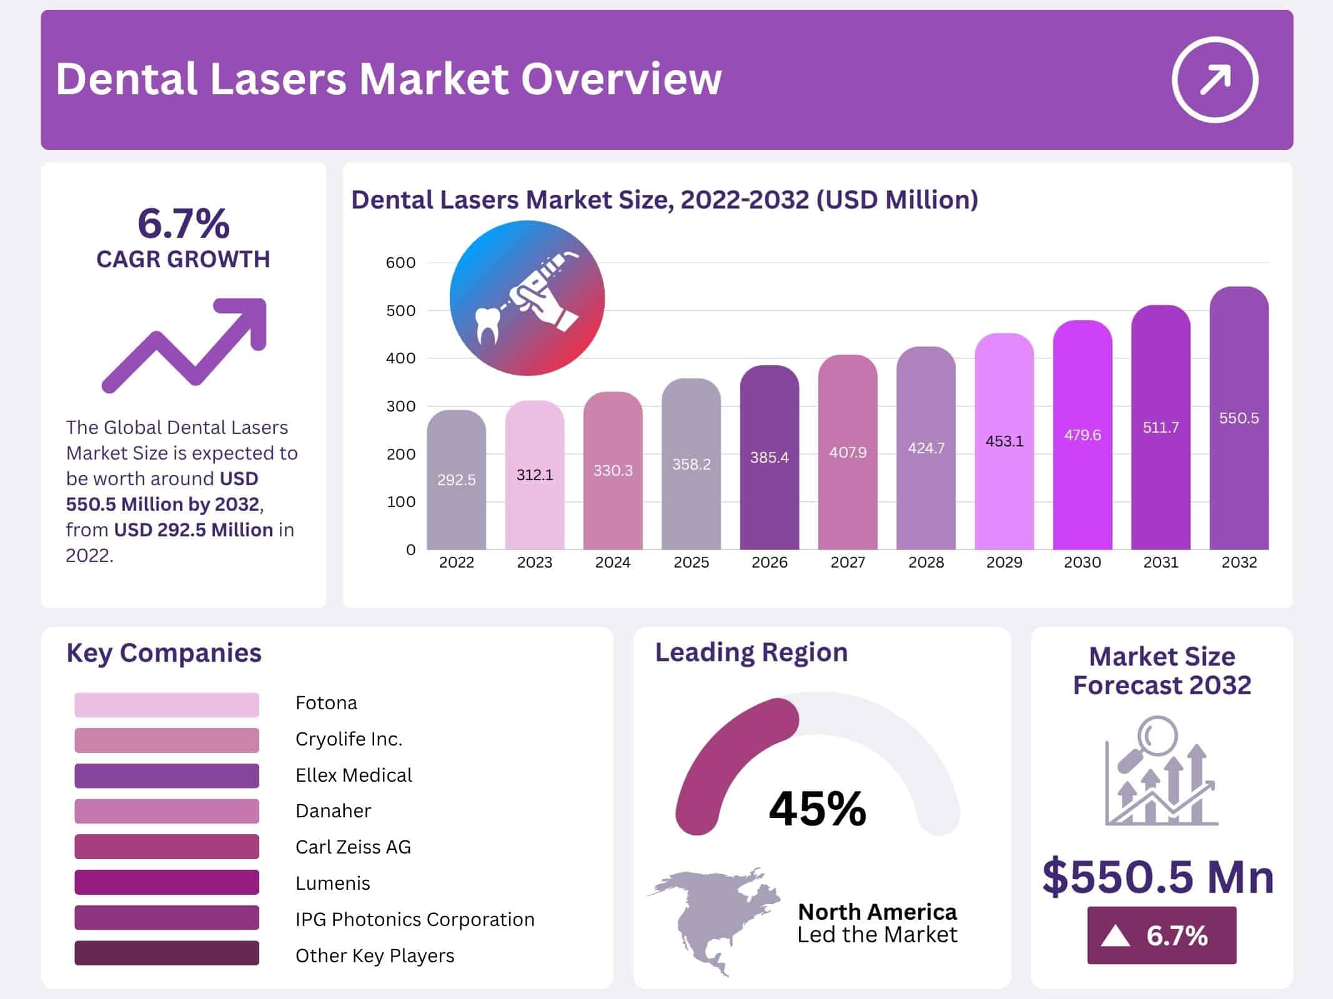The width and height of the screenshot is (1333, 999).
Task: Click the $550.5 Mn forecast value
Action: [x=1158, y=877]
